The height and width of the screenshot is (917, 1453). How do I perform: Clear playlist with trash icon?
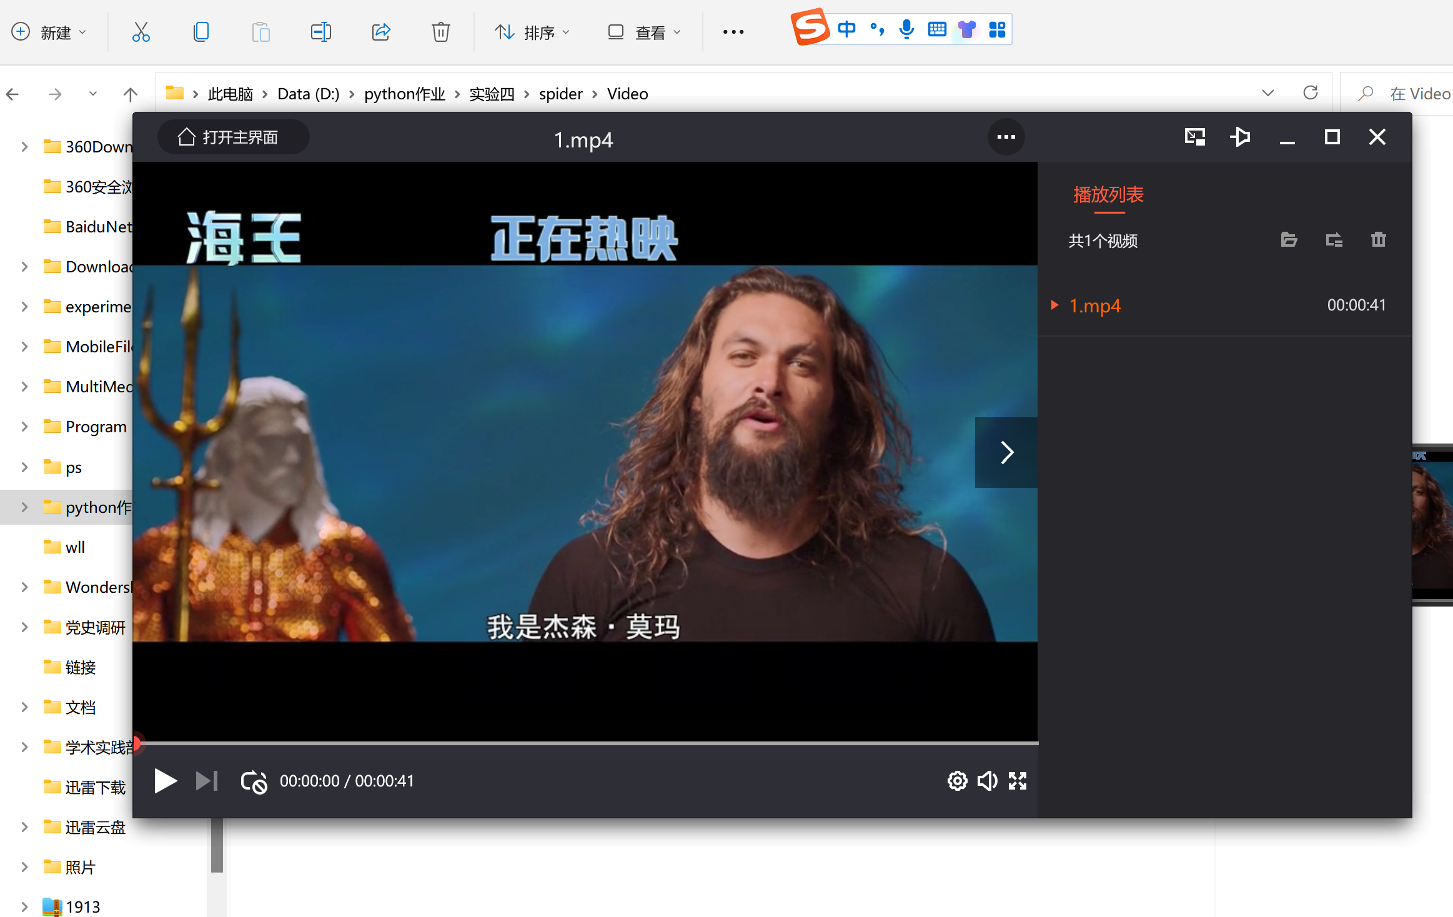(x=1379, y=239)
